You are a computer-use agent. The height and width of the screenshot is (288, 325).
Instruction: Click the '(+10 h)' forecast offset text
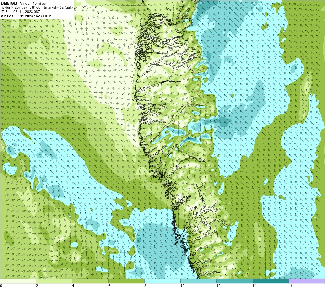pyautogui.click(x=47, y=16)
